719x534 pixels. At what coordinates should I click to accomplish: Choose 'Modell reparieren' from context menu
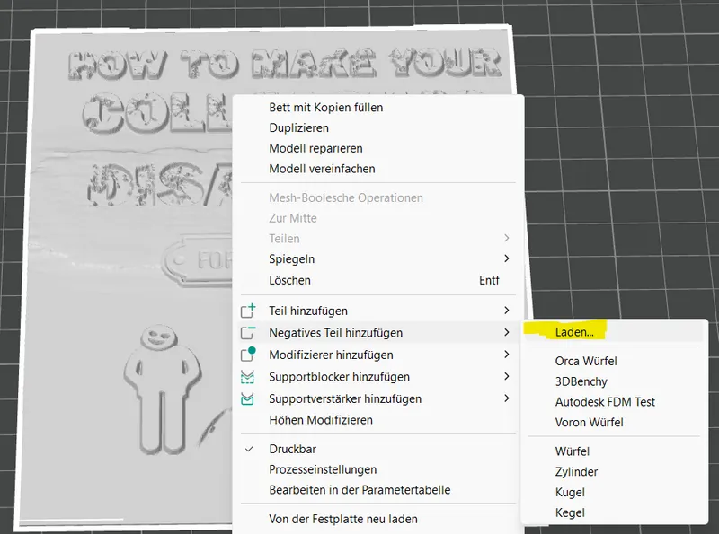(315, 148)
